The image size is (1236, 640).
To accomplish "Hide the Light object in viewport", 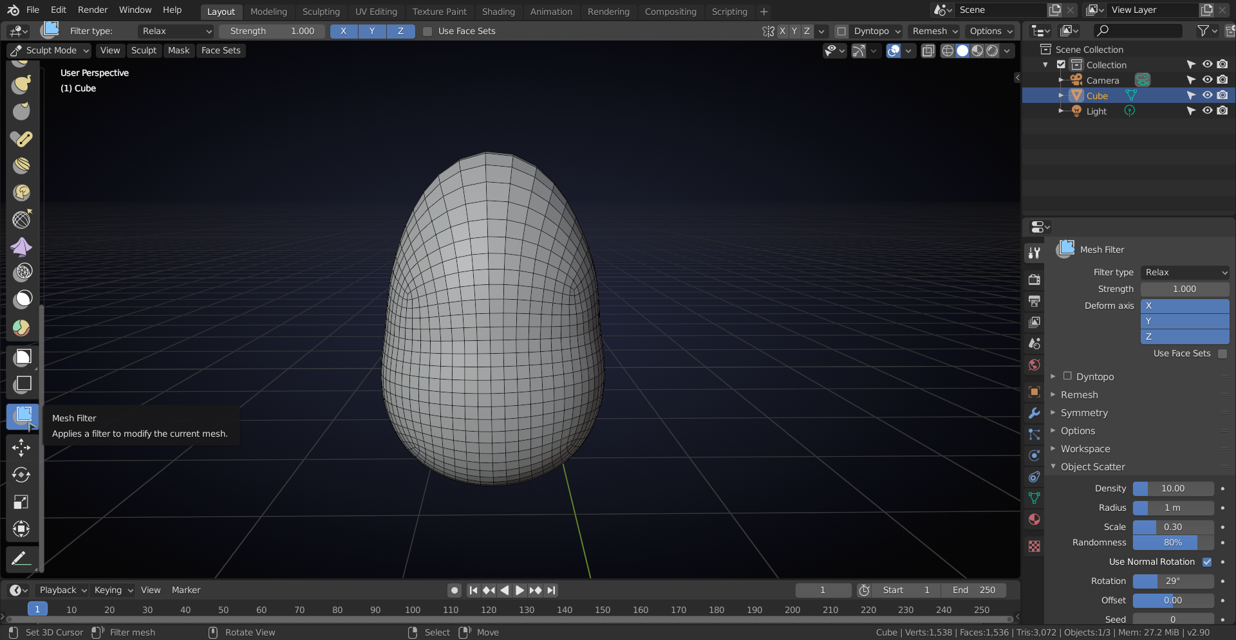I will [1207, 111].
